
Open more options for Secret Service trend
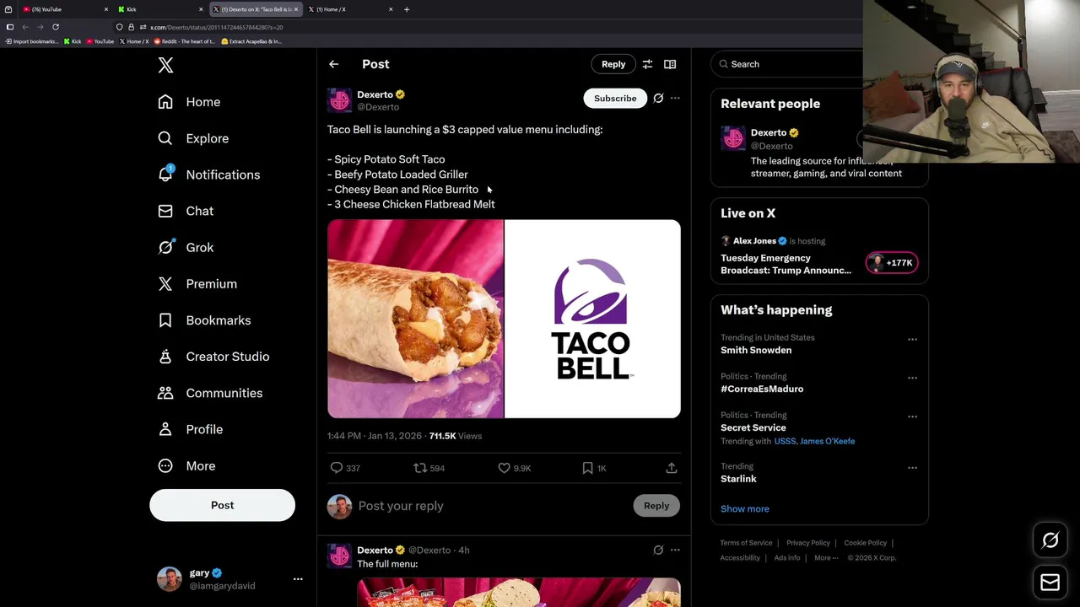tap(912, 416)
